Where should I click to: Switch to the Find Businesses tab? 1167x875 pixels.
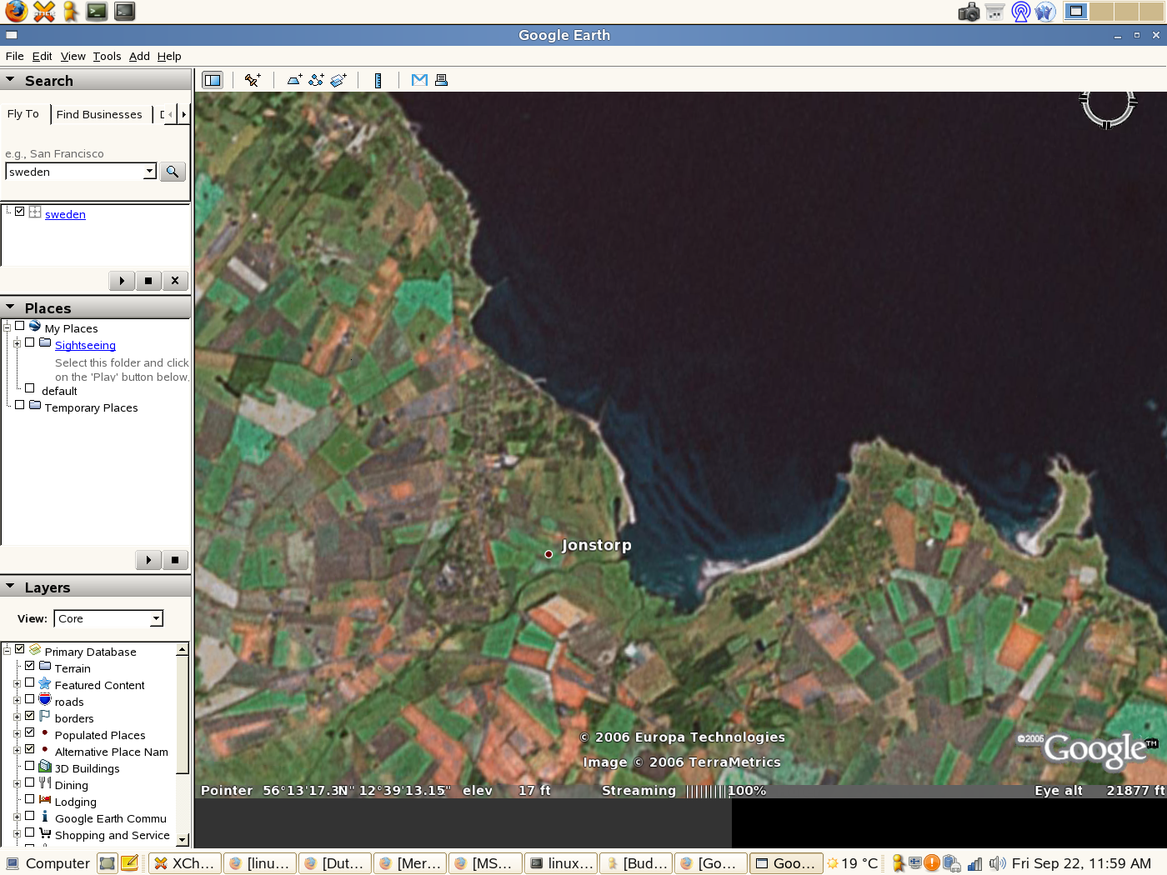pyautogui.click(x=99, y=114)
